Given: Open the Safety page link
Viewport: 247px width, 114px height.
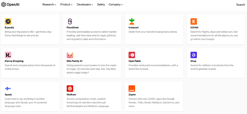Looking at the screenshot, I should 101,4.
